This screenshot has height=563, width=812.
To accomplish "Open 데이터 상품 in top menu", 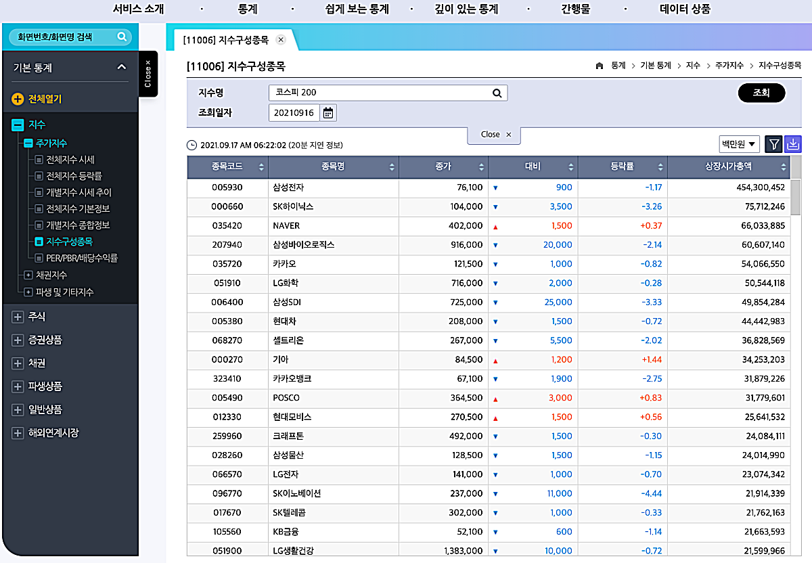I will click(x=685, y=9).
